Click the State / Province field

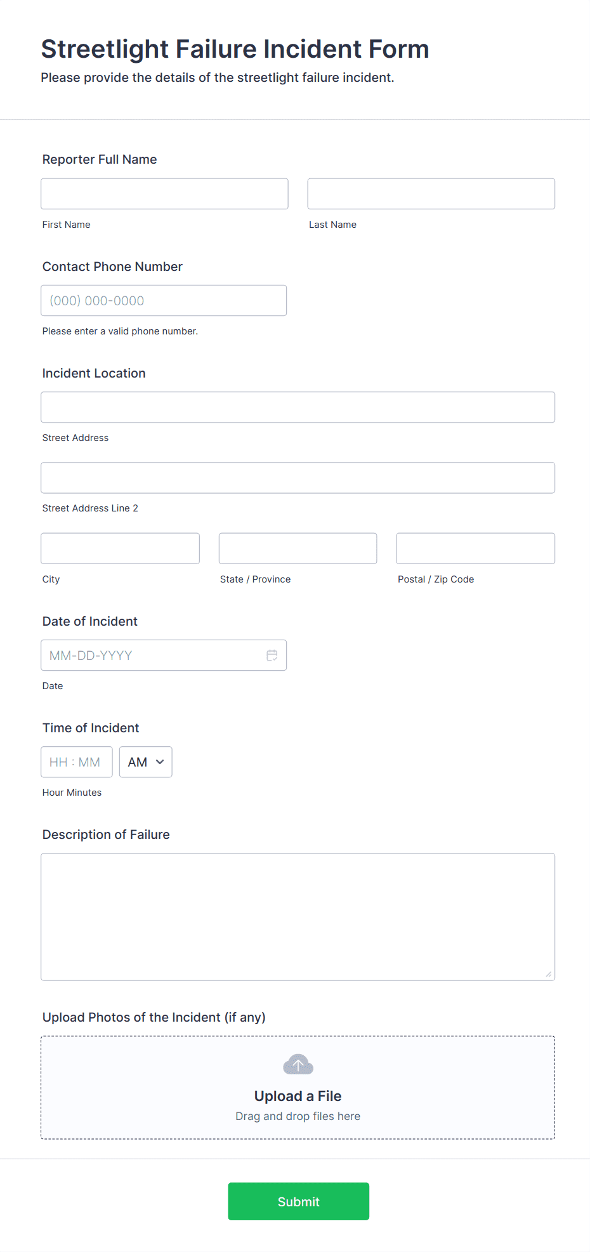[298, 548]
